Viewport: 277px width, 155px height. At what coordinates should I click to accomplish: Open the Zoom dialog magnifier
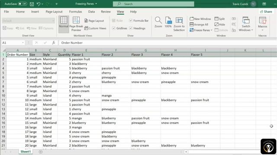tap(158, 22)
